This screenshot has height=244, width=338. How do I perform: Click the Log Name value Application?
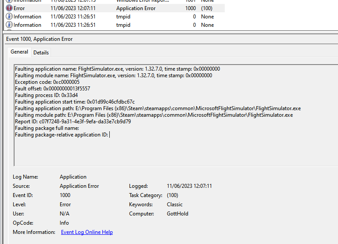(73, 177)
